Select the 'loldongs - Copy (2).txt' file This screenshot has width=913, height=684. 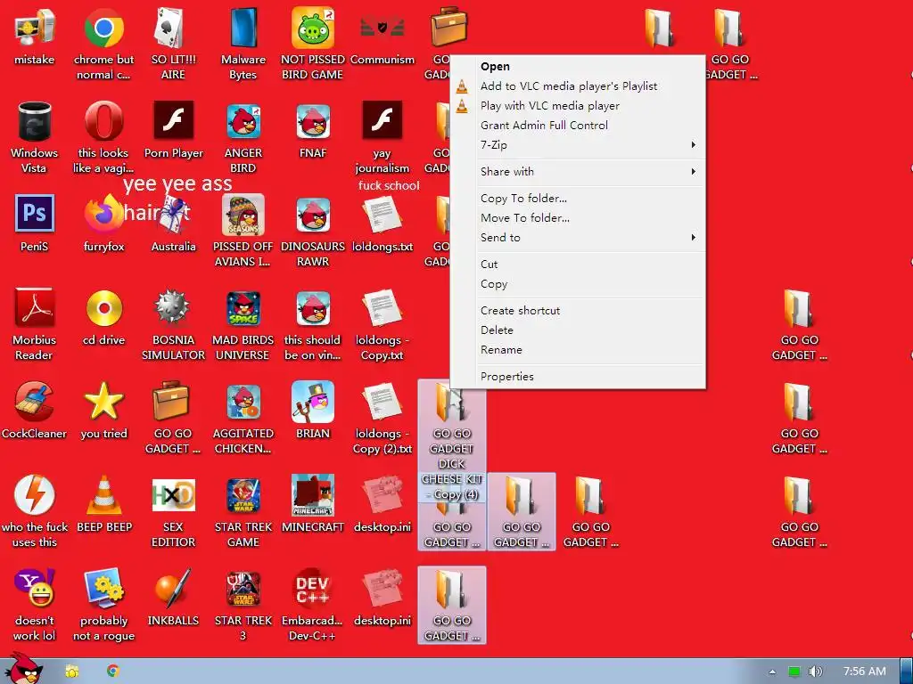(382, 418)
